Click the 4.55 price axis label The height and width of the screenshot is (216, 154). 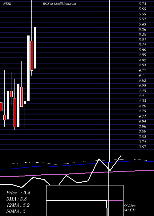[142, 85]
